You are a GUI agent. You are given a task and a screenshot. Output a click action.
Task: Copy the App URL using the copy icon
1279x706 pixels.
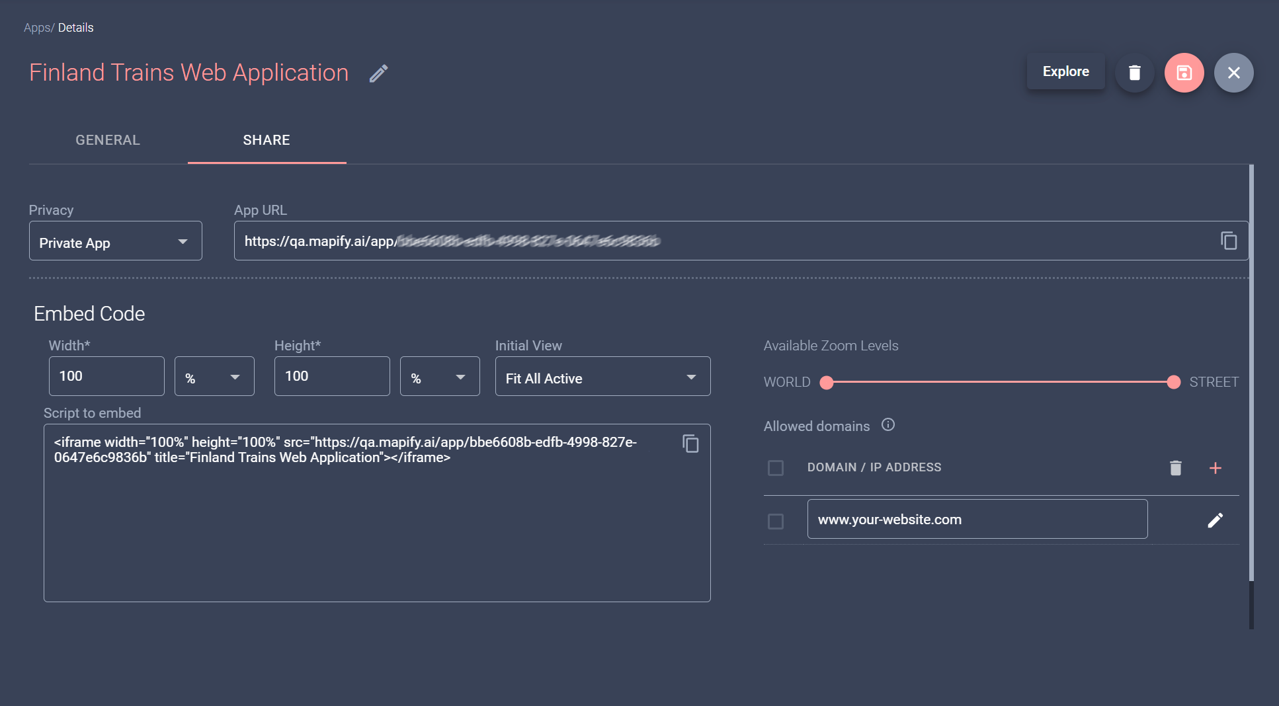tap(1229, 241)
